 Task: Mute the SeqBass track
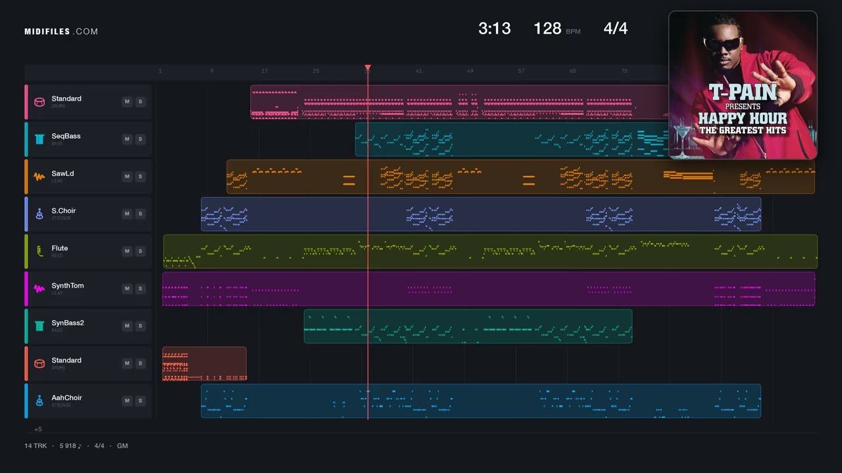[127, 139]
